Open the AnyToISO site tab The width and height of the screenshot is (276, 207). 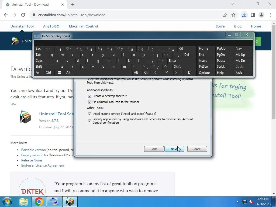tap(51, 26)
